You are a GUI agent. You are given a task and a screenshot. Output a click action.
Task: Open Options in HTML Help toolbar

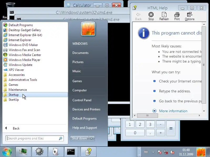pos(190,16)
